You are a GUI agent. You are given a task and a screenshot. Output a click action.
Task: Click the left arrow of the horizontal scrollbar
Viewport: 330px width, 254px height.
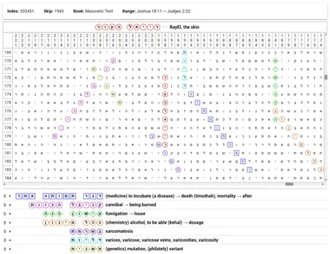(x=4, y=184)
